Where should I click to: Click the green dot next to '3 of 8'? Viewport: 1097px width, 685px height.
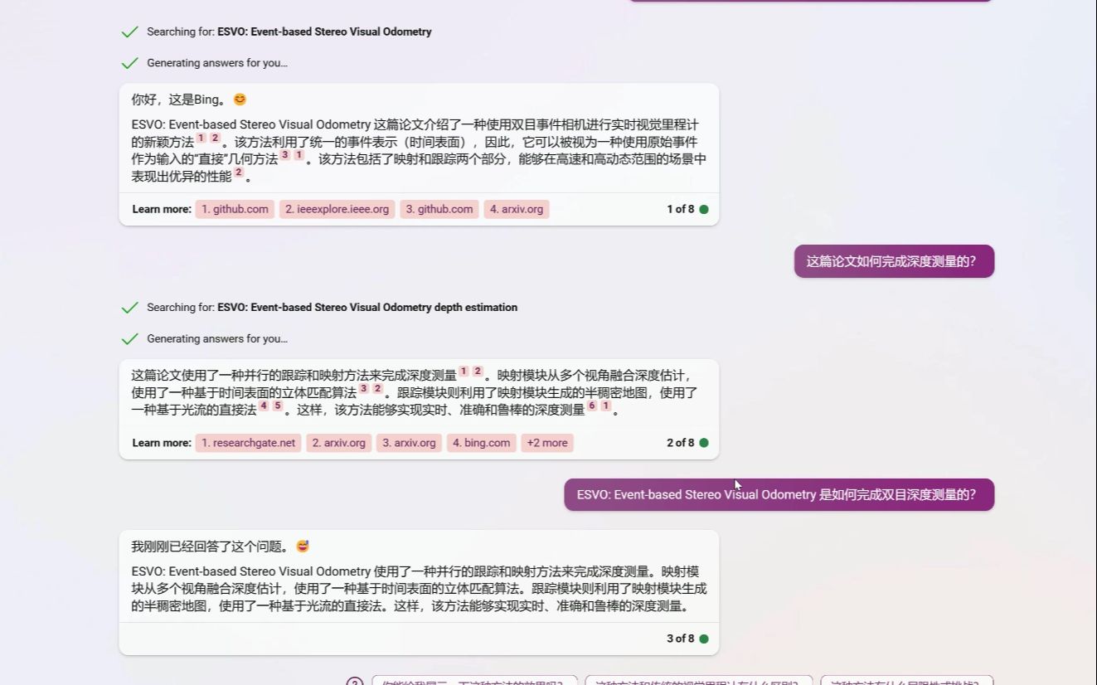pyautogui.click(x=704, y=639)
